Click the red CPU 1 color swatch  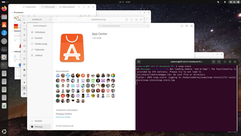pyautogui.click(x=16, y=25)
